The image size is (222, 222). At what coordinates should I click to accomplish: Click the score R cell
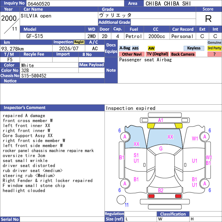[209, 19]
